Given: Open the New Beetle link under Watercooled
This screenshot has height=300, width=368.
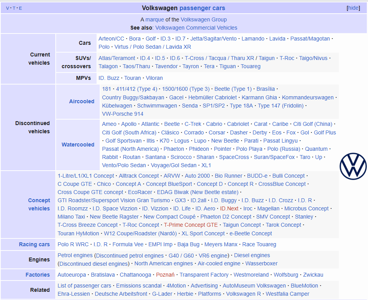Looking at the screenshot, I should [225, 141].
